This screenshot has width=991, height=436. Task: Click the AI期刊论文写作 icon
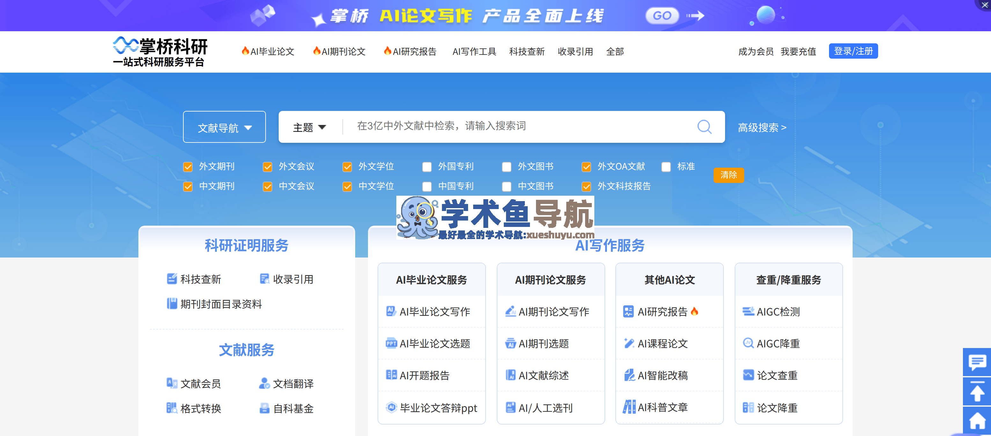click(510, 311)
